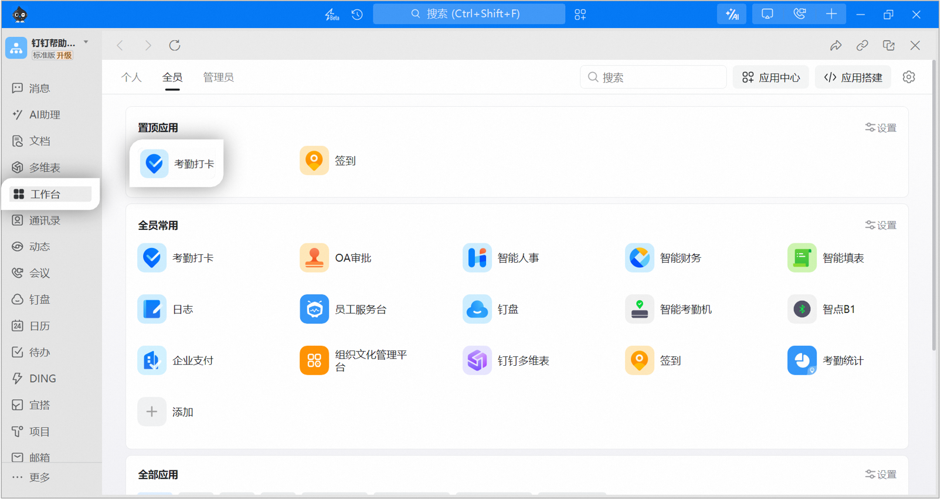Screen dimensions: 941x500
Task: Click the workbench settings gear icon
Action: (x=909, y=77)
